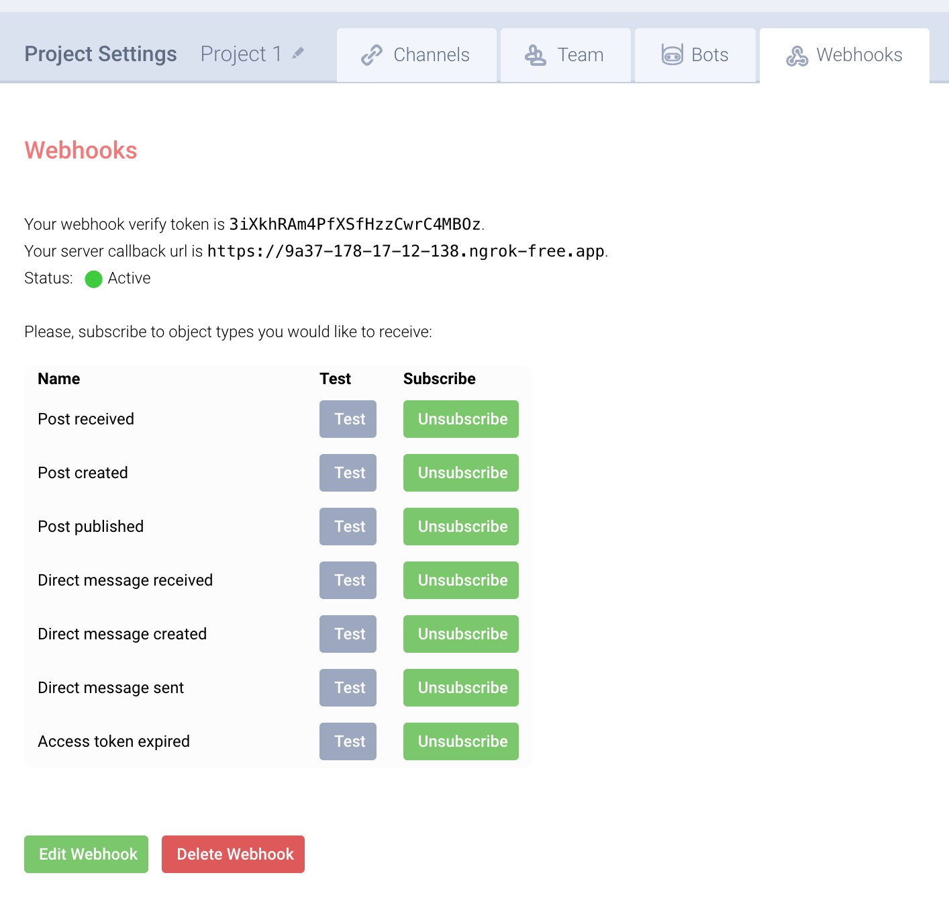Test the Post created webhook

coord(348,473)
